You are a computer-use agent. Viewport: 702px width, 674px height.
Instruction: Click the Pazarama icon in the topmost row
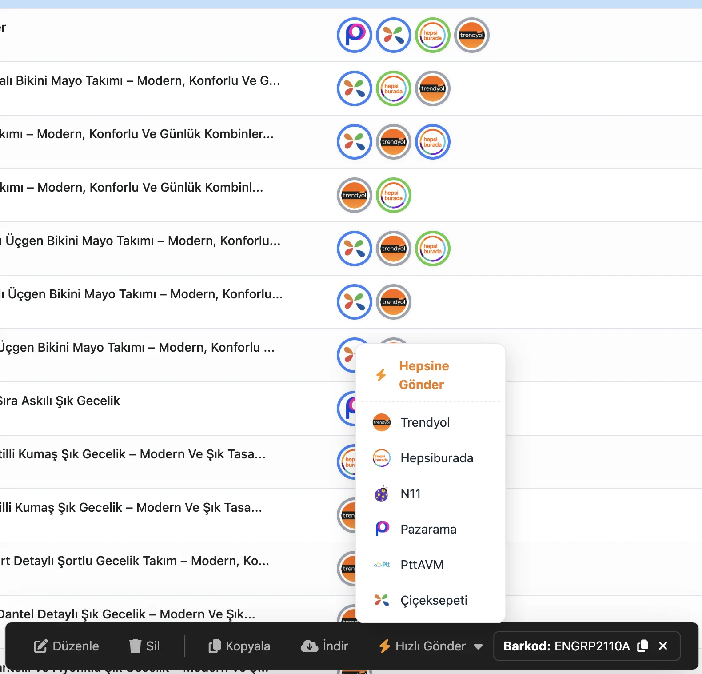[x=355, y=35]
